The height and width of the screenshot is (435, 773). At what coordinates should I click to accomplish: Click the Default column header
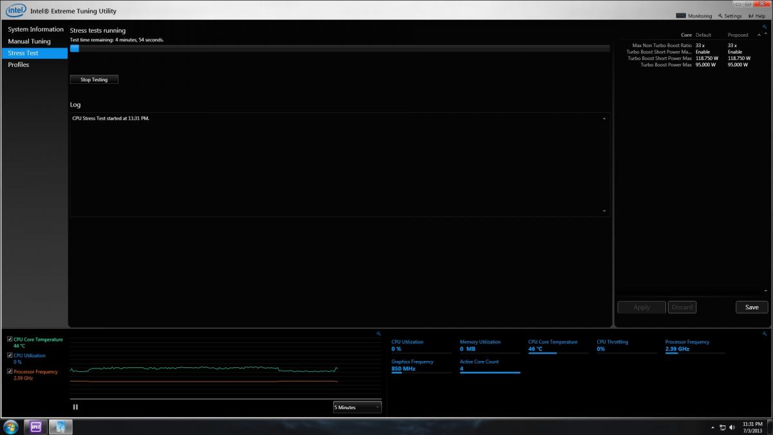coord(703,35)
